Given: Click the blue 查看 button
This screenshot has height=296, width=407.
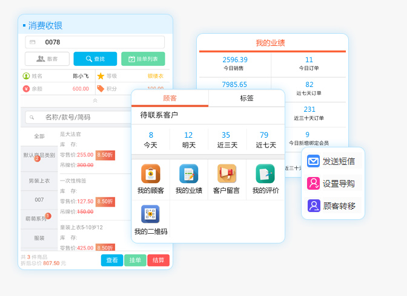Looking at the screenshot, I should (x=112, y=260).
